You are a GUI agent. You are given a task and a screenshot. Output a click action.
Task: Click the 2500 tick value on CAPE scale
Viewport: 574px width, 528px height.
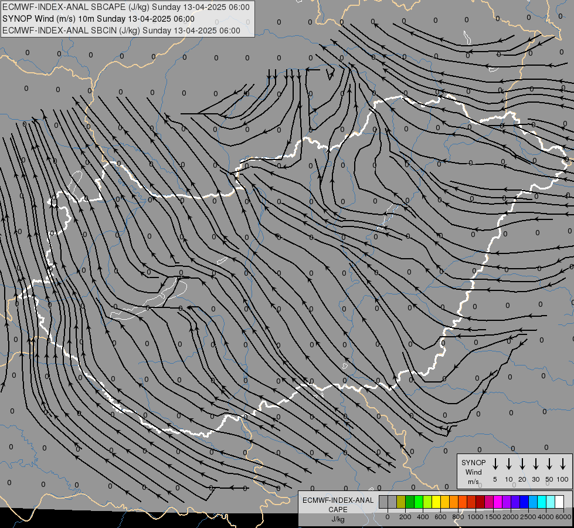coord(528,517)
